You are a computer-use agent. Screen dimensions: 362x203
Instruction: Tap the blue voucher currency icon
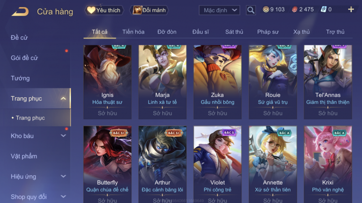[x=324, y=9]
